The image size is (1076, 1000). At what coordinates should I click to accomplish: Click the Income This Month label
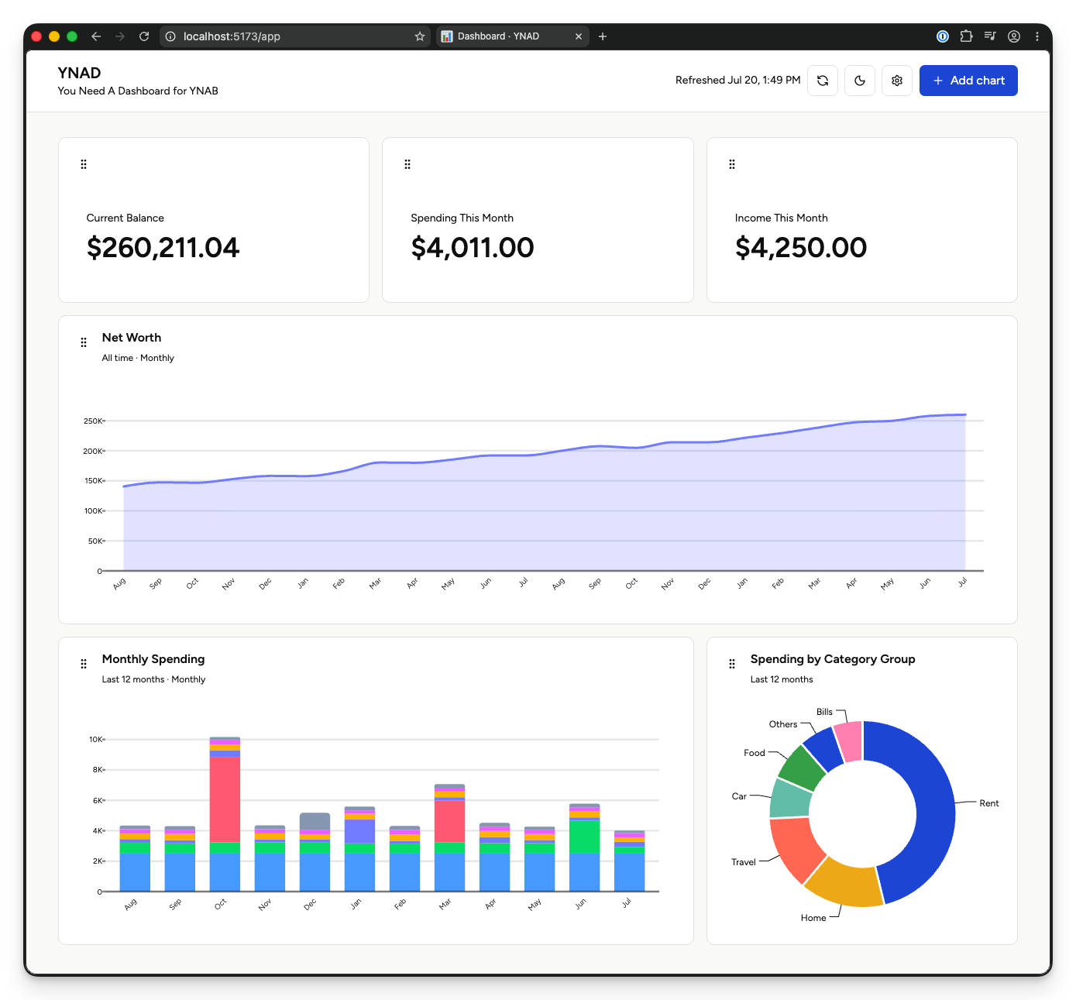(x=781, y=218)
